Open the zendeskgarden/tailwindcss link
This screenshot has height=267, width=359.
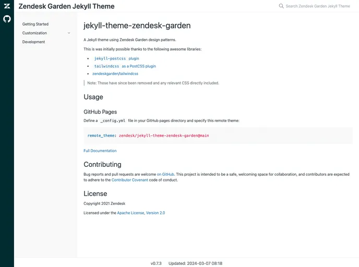(x=115, y=74)
